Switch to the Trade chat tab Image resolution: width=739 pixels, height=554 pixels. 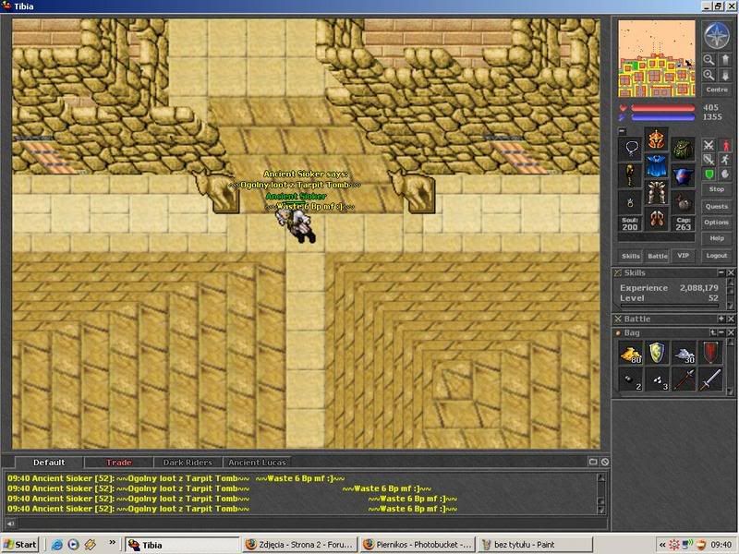(x=119, y=463)
